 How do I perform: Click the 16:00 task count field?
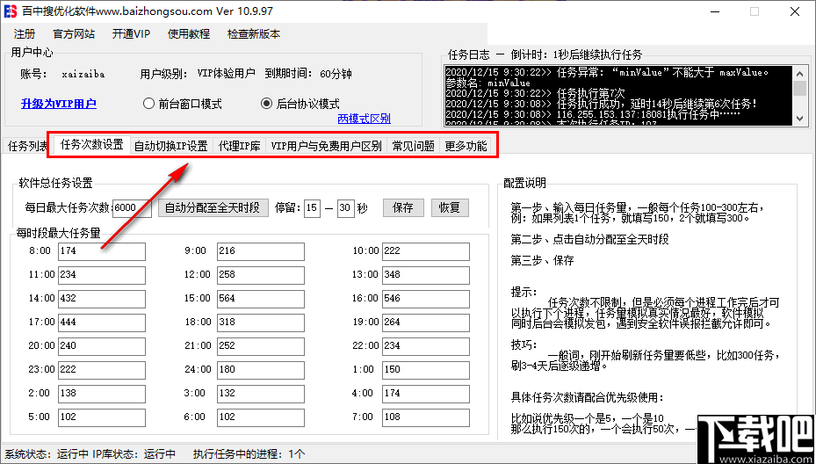[x=426, y=299]
